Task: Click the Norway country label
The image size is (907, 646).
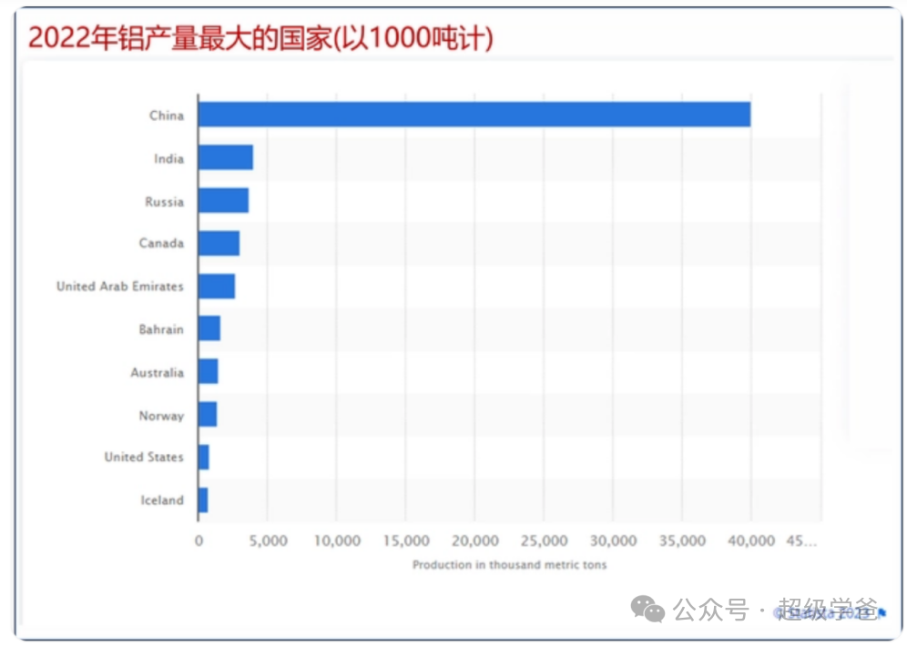Action: click(161, 416)
